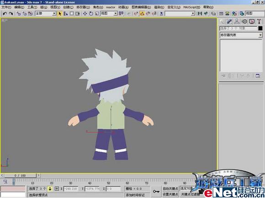The height and width of the screenshot is (198, 265).
Task: Click the Align tool icon
Action: point(206,14)
